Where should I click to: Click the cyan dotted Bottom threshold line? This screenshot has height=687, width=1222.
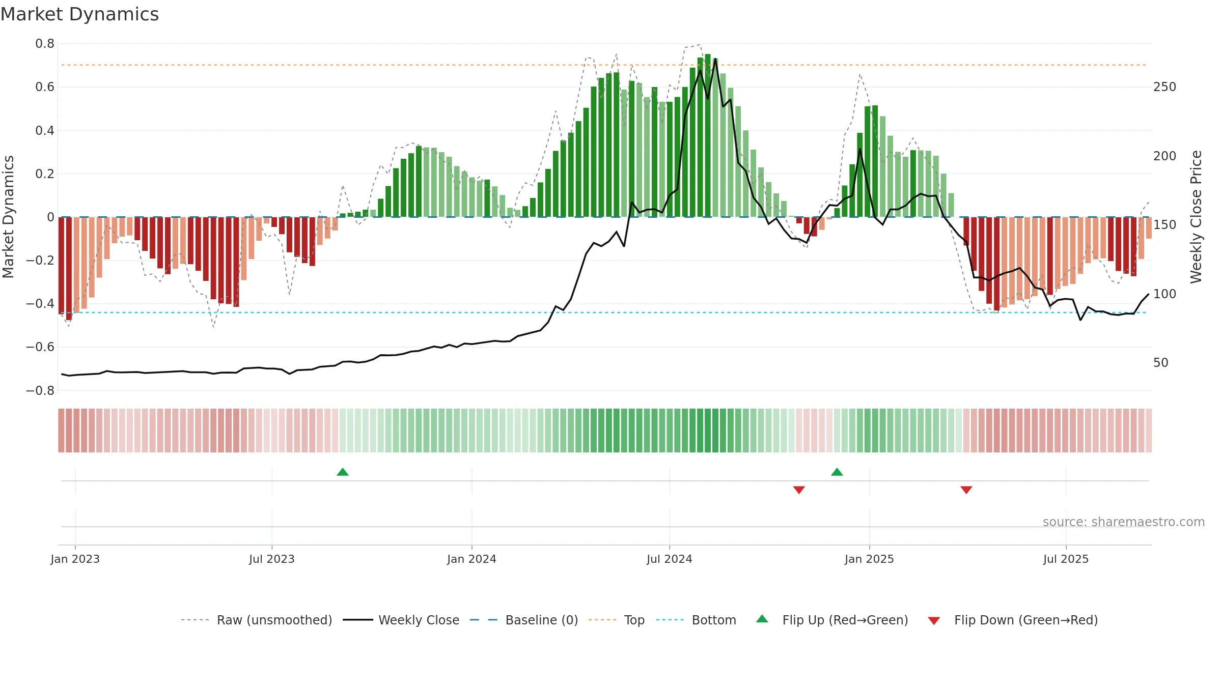pos(604,312)
